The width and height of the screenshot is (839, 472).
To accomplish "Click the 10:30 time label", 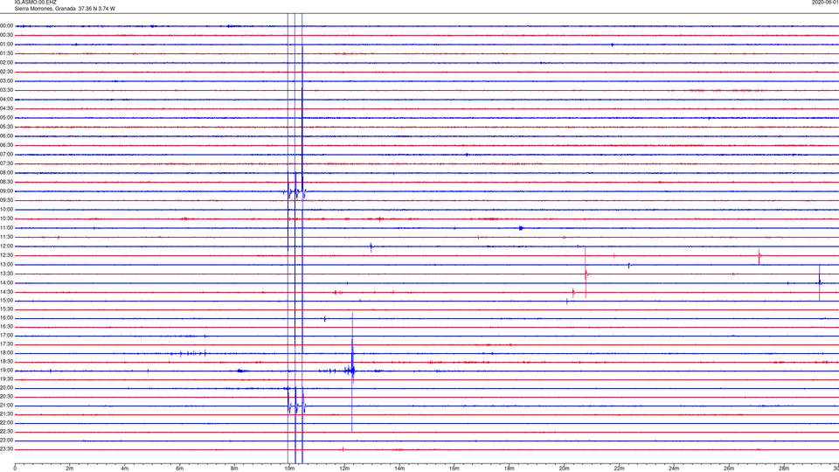I will tap(6, 219).
